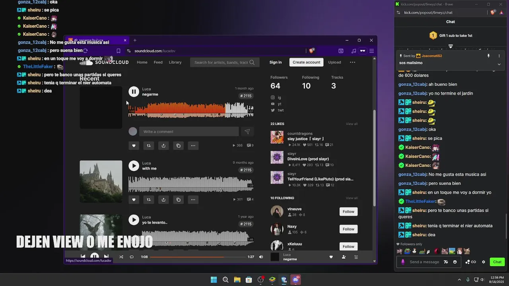Screen dimensions: 509x286
Task: Open 'DiveInLove (prod slayr)' track
Action: tap(308, 159)
